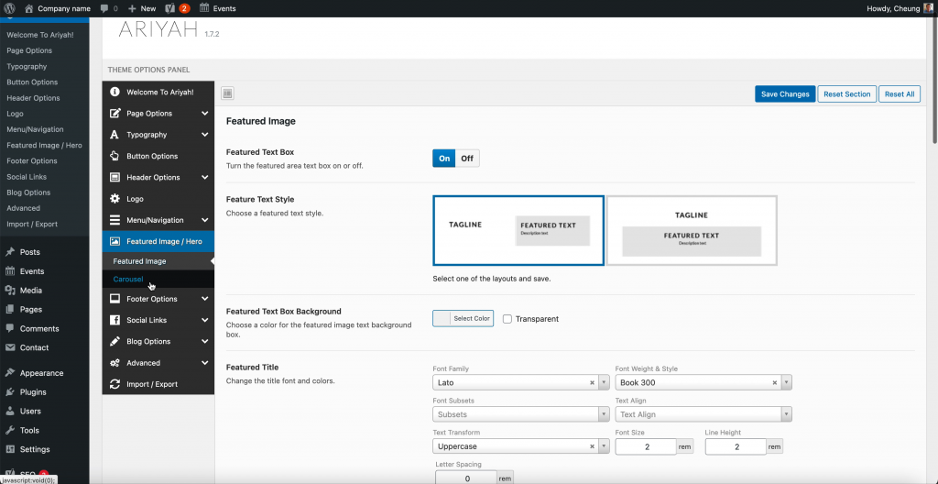Expand the Footer Options submenu chevron
938x484 pixels.
[x=204, y=299]
